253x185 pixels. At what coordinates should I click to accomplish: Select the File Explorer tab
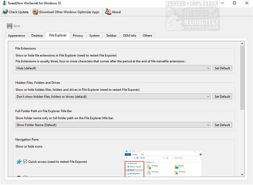[x=58, y=35]
